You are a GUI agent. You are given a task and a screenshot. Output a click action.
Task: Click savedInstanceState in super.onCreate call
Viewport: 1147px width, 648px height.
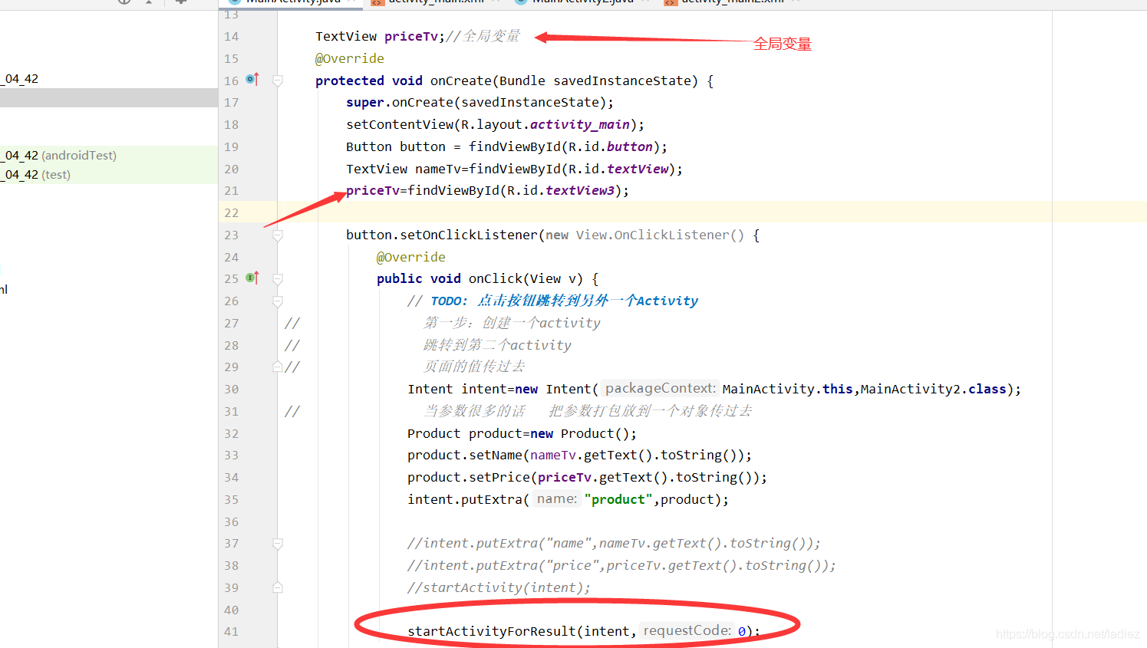(x=530, y=102)
